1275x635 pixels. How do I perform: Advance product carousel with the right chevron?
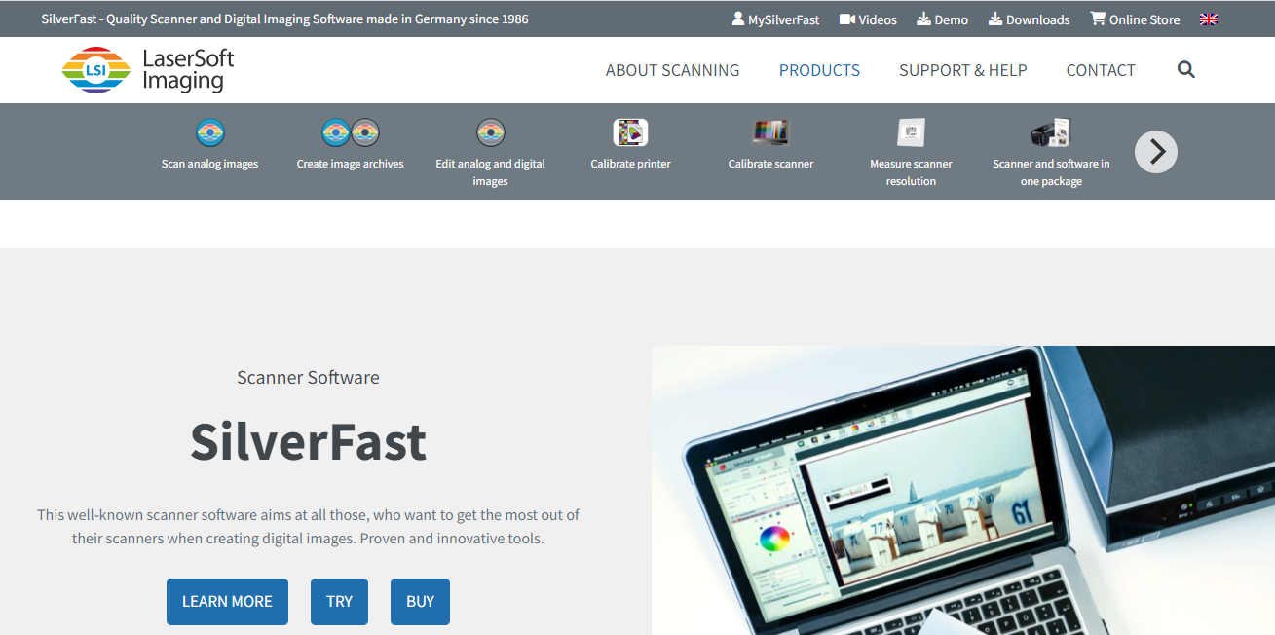(x=1156, y=151)
